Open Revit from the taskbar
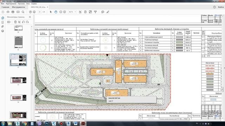 69,124
